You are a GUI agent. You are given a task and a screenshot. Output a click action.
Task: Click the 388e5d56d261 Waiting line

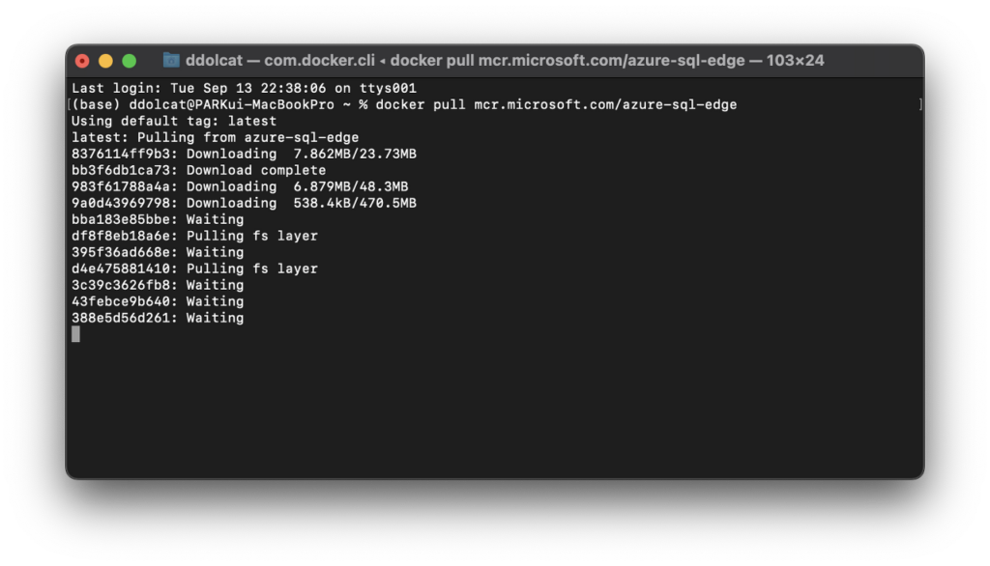click(158, 318)
